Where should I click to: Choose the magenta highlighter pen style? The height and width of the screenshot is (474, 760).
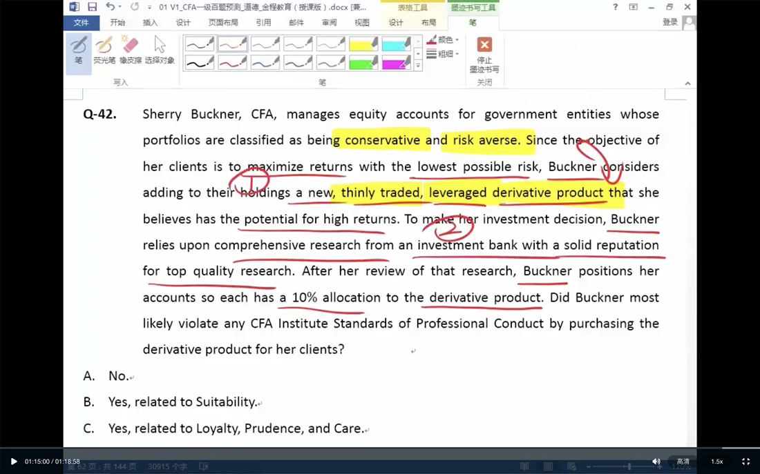(x=397, y=63)
